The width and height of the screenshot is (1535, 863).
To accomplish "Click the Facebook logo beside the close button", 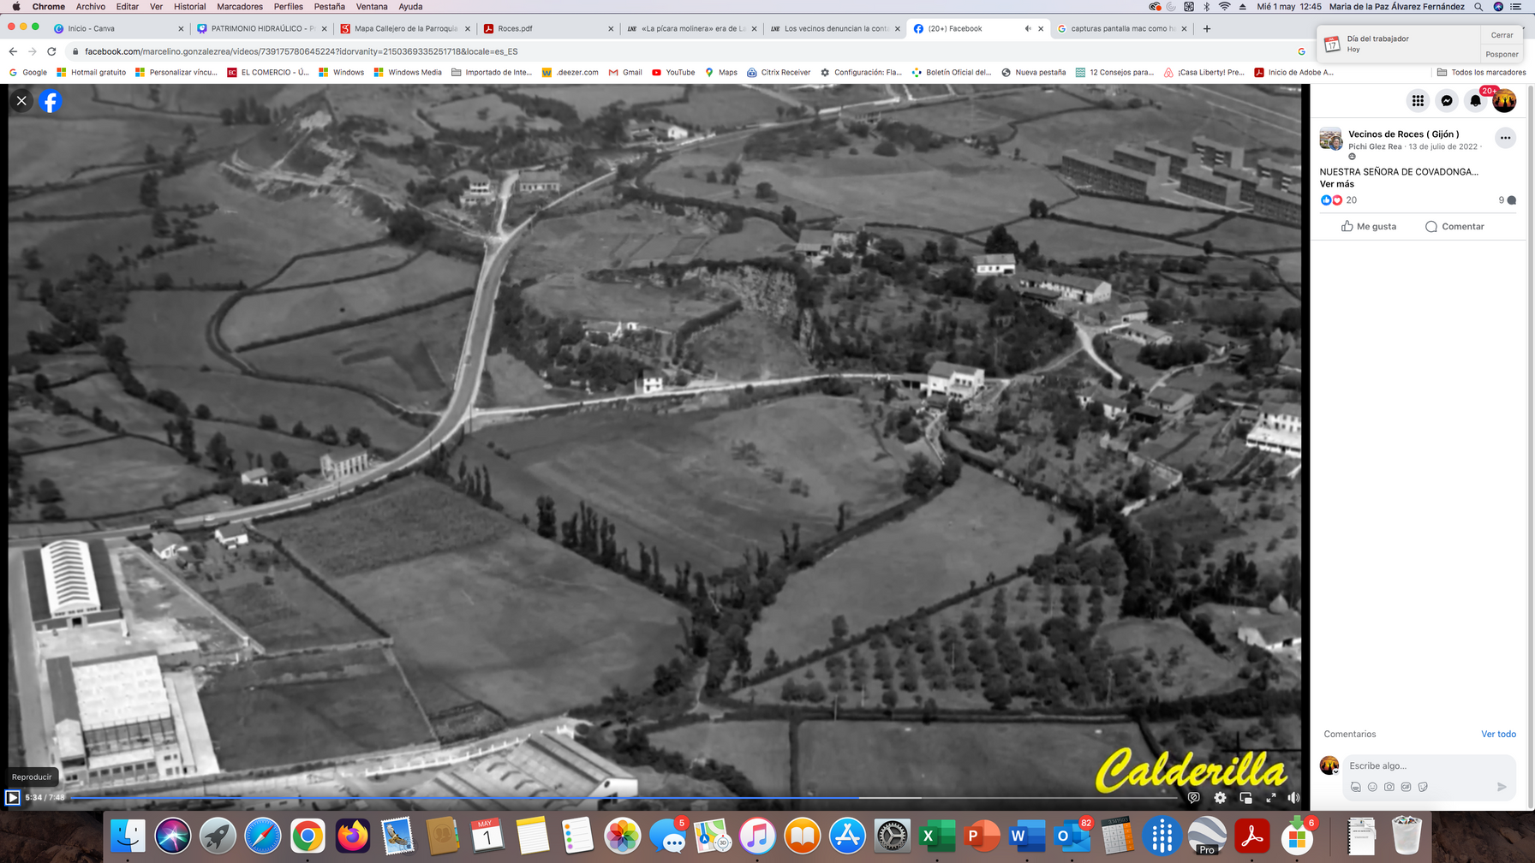I will click(x=51, y=101).
